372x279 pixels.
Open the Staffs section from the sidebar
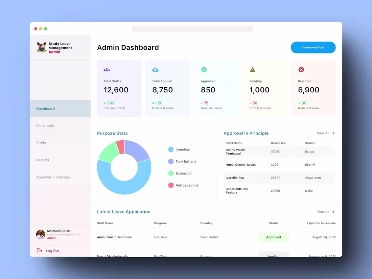[x=41, y=143]
